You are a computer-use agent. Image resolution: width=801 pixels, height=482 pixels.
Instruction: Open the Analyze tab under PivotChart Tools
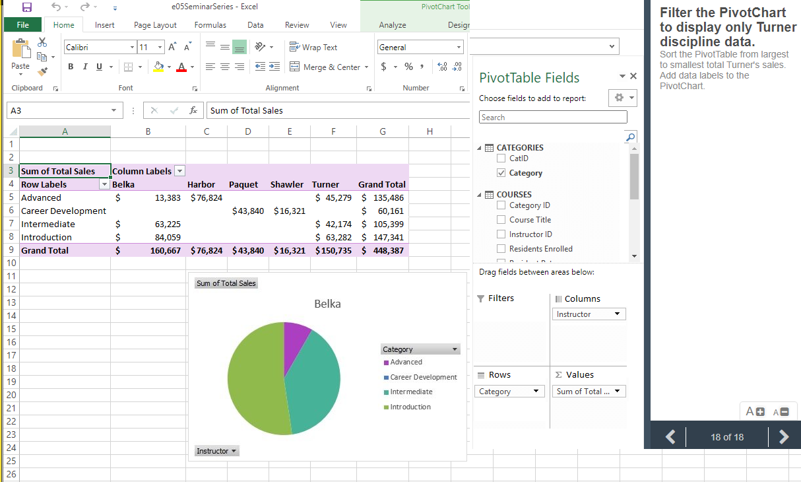(x=392, y=24)
